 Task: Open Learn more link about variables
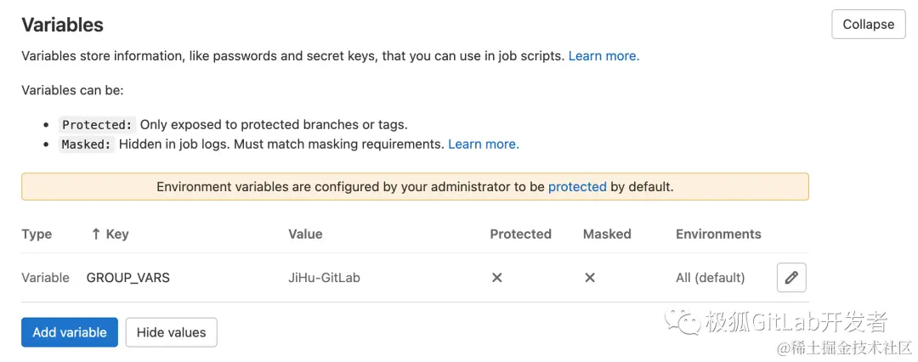[603, 56]
